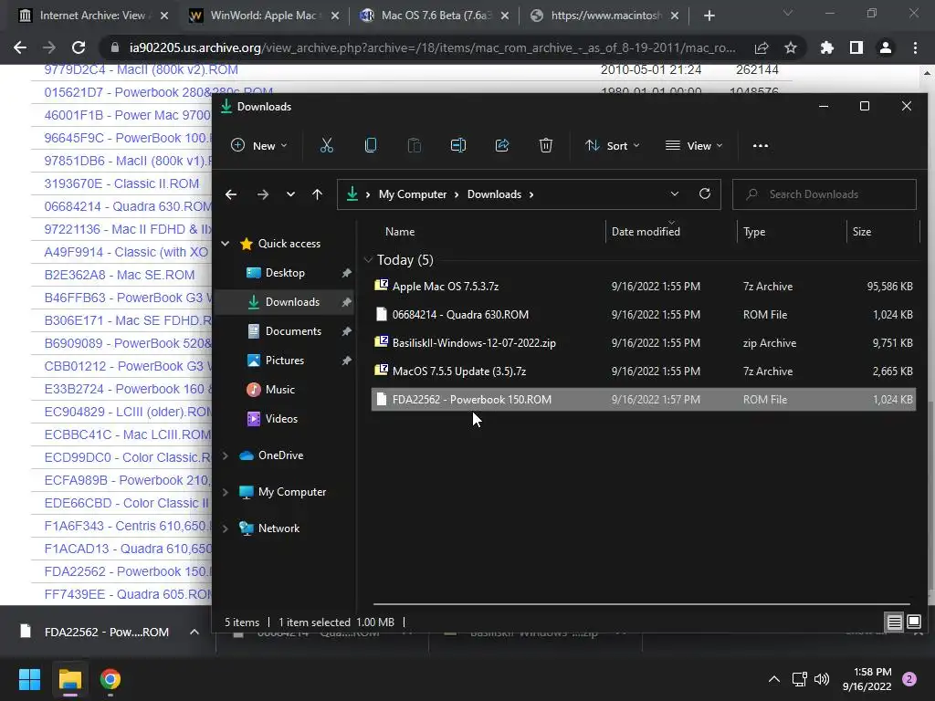The height and width of the screenshot is (701, 935).
Task: Show hidden system tray icons
Action: [x=774, y=679]
